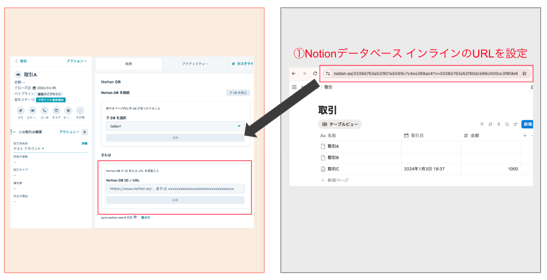Open the その他 three-dots icon

80,111
